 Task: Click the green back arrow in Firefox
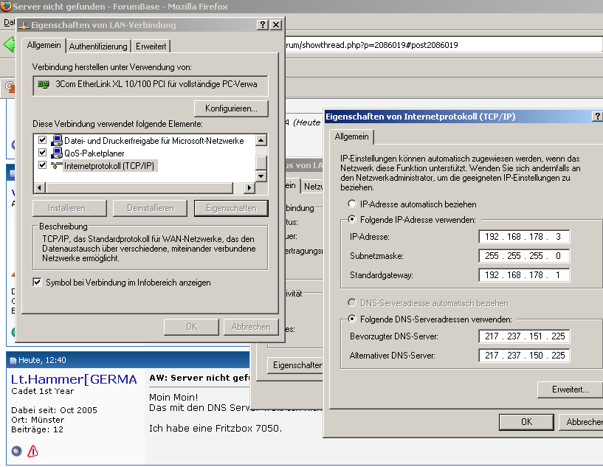point(9,44)
